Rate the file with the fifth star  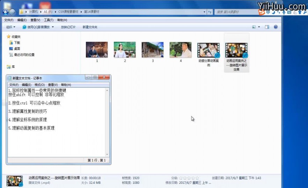click(197, 178)
